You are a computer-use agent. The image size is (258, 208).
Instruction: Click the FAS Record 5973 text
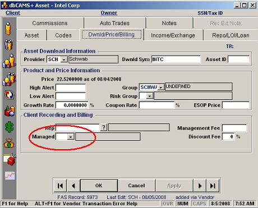[77, 197]
